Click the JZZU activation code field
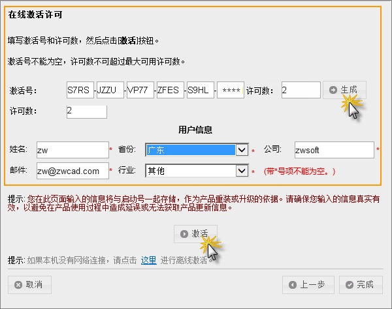The width and height of the screenshot is (392, 309). 110,90
